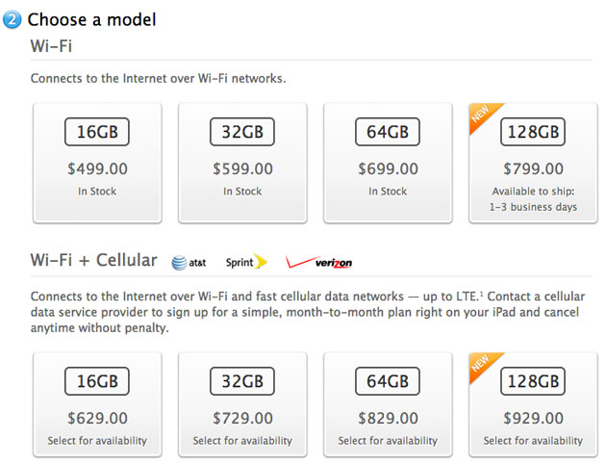Click the Verizon carrier logo

tap(318, 262)
